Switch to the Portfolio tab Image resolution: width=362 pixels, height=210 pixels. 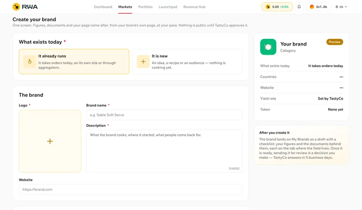pyautogui.click(x=145, y=7)
